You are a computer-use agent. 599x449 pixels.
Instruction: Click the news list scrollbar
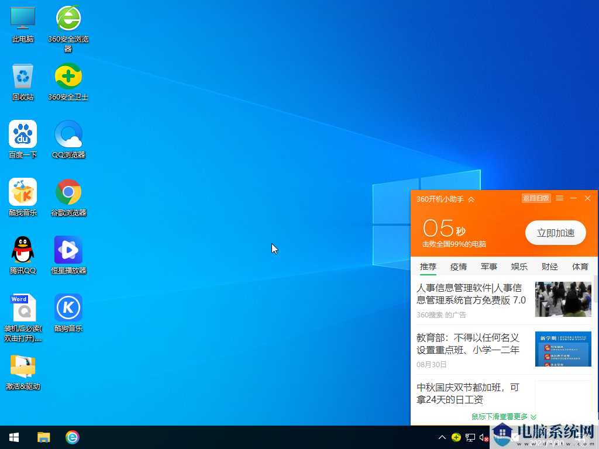pyautogui.click(x=596, y=289)
